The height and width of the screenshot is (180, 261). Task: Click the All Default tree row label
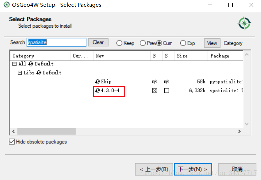[x=36, y=64]
